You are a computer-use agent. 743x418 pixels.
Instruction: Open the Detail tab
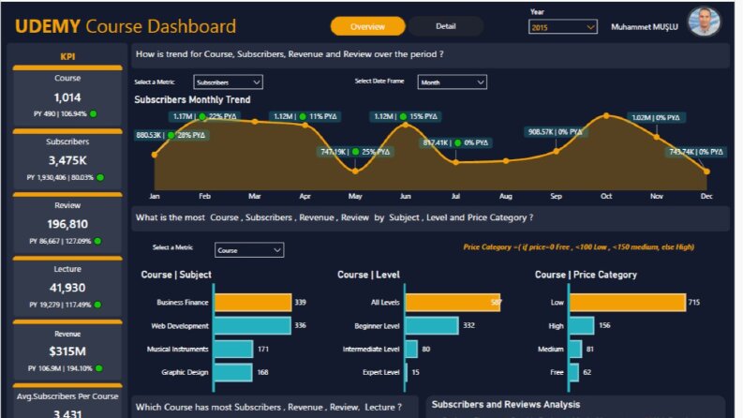445,26
